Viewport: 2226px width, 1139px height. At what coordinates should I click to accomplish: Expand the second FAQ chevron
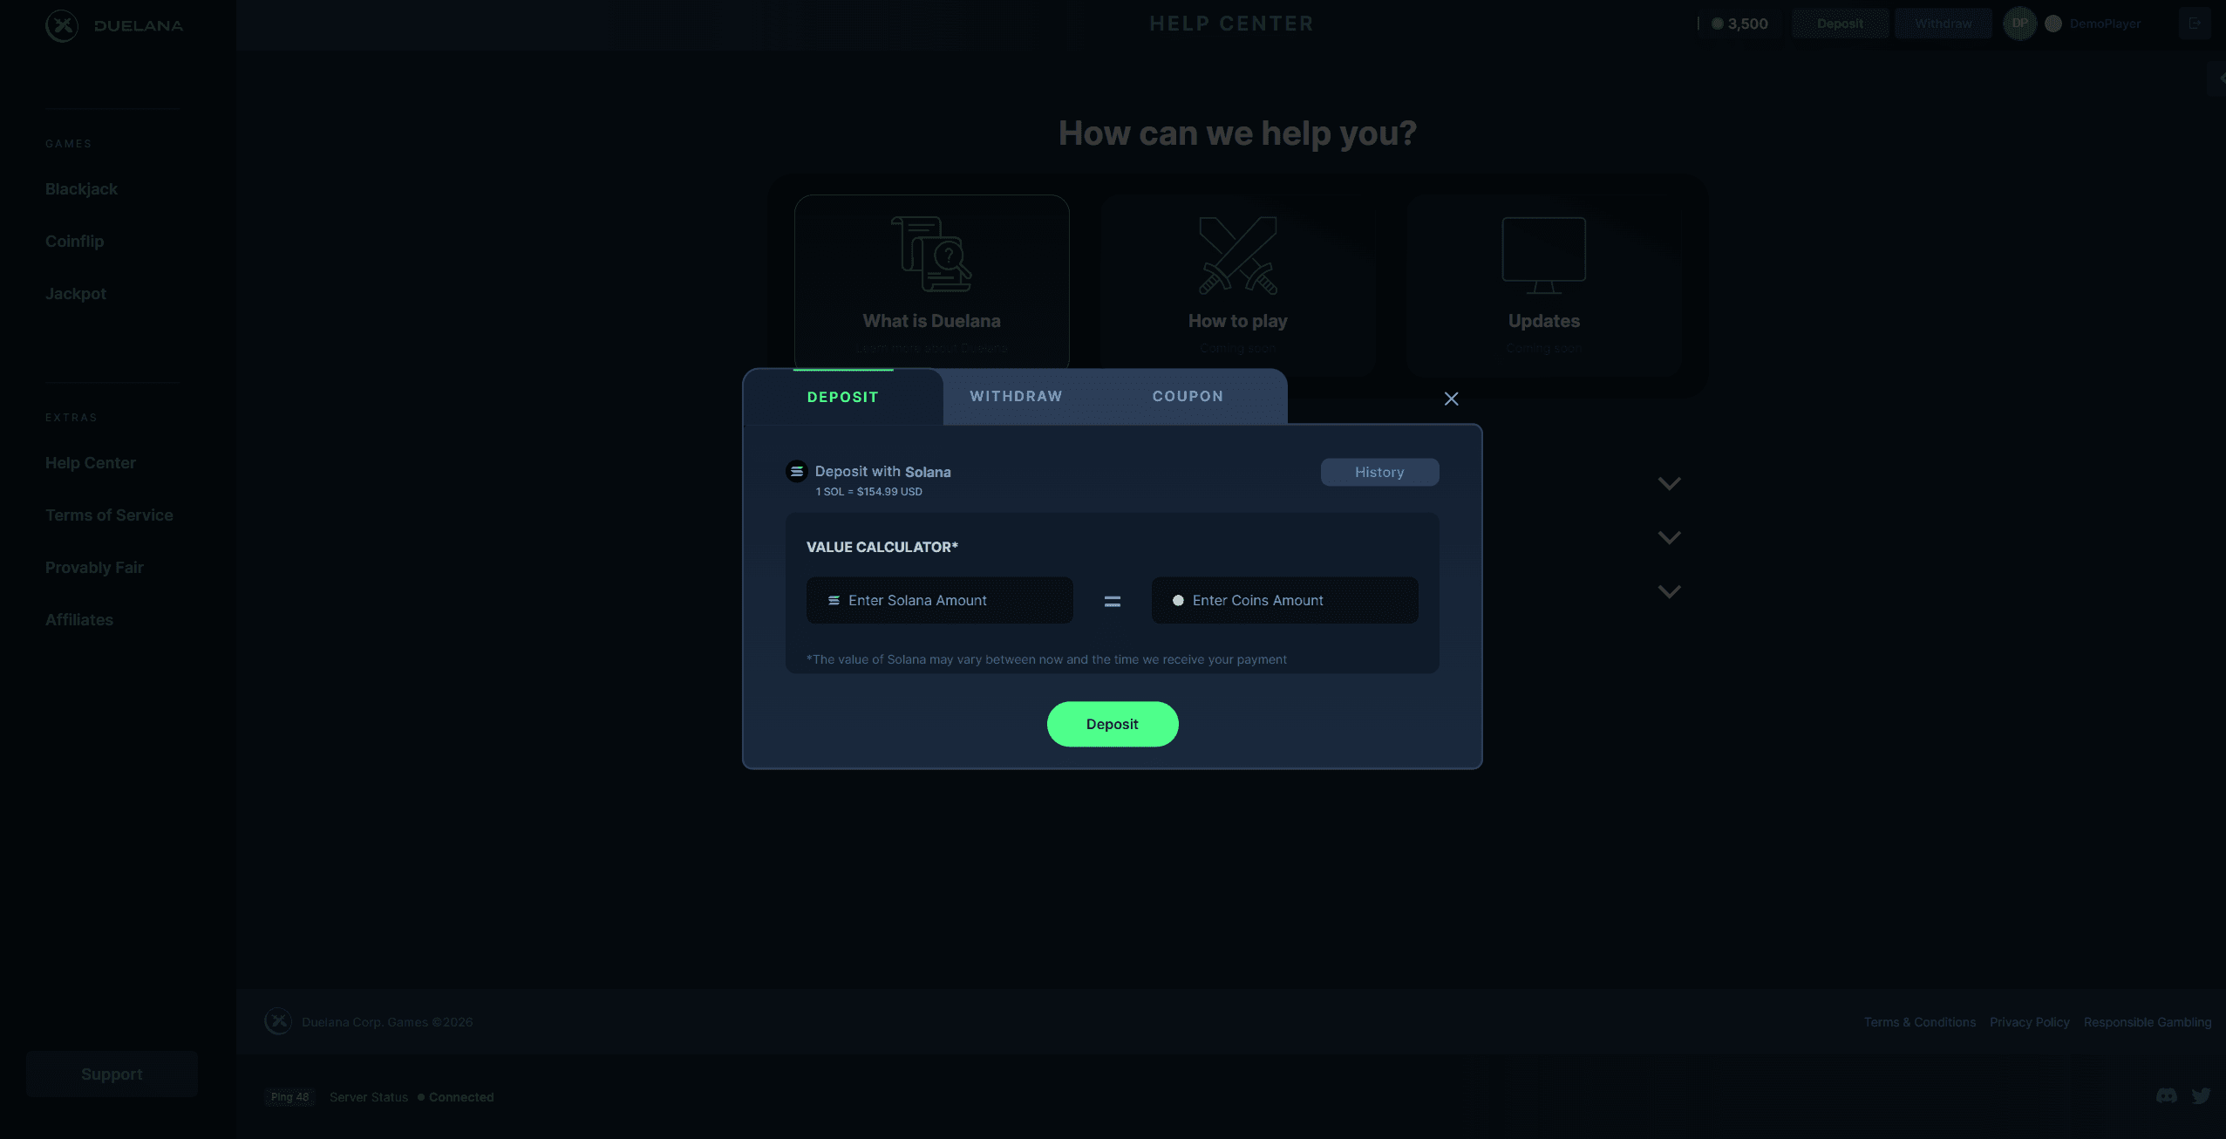[1669, 537]
